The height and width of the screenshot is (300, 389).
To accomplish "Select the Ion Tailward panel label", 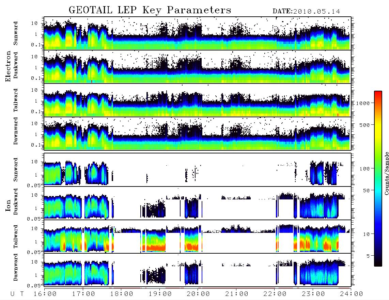I will pos(16,237).
